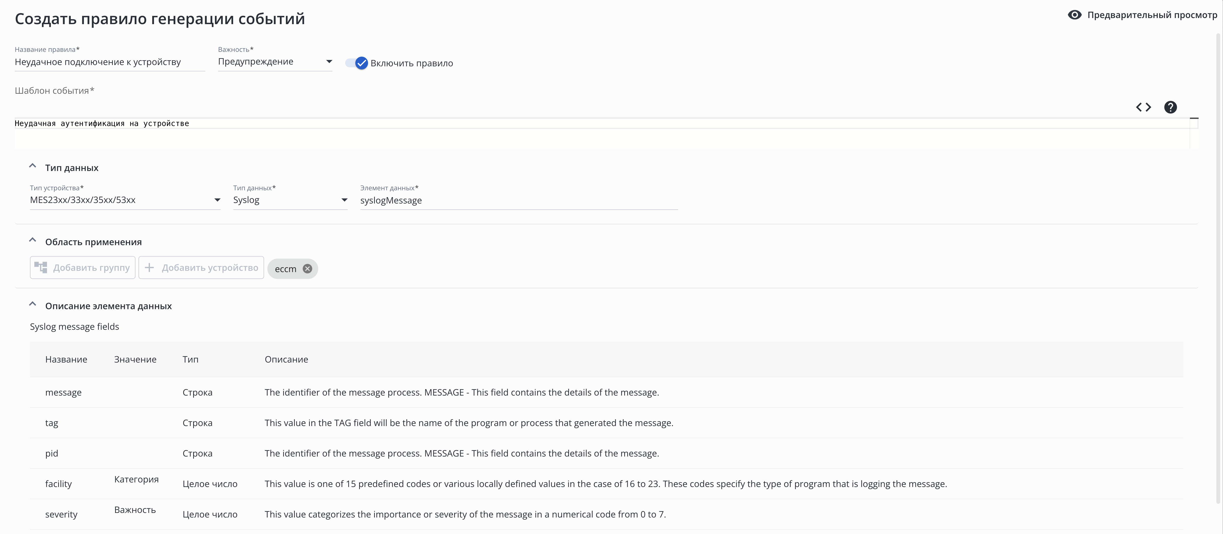Image resolution: width=1223 pixels, height=534 pixels.
Task: Remove the eccm chip with X icon
Action: pyautogui.click(x=308, y=269)
